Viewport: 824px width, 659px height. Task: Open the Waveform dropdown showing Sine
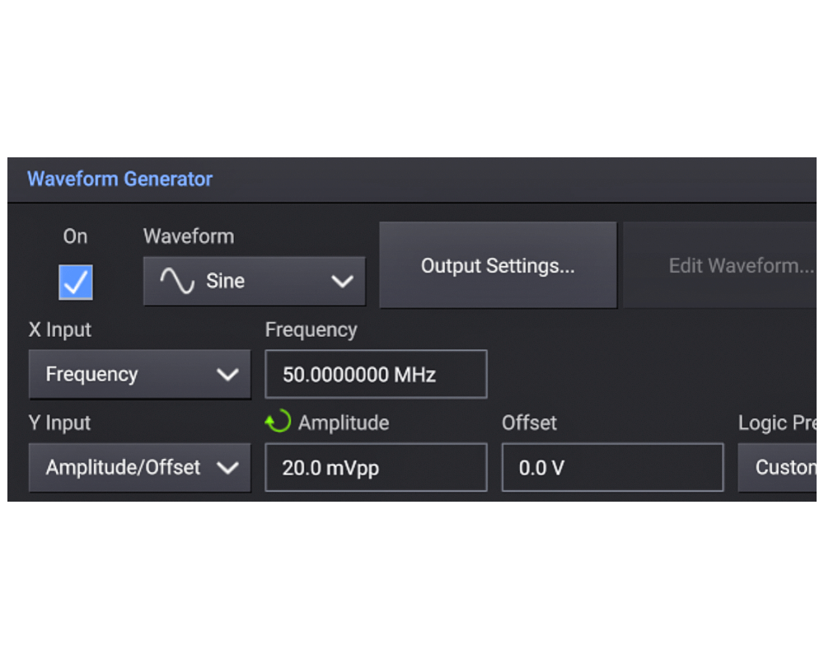point(254,282)
